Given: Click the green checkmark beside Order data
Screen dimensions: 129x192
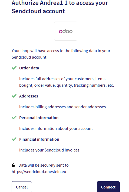Looking at the screenshot, I should tap(14, 68).
